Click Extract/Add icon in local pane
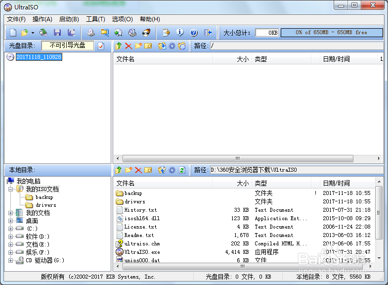Screen dimensions: 388x285 pos(162,170)
